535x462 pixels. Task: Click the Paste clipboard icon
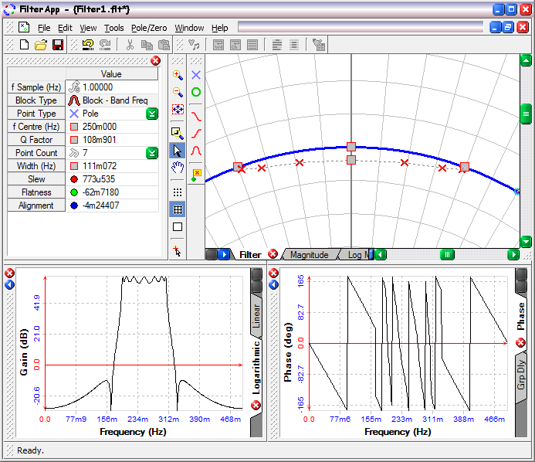(164, 45)
